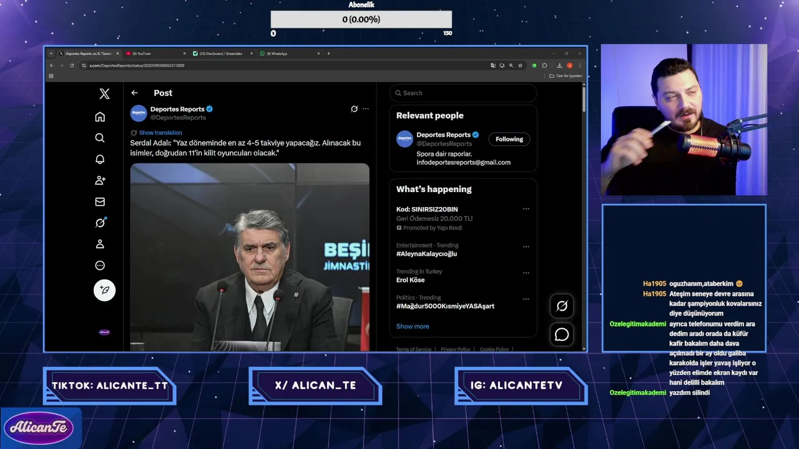Open browser Downloads icon

tap(559, 65)
